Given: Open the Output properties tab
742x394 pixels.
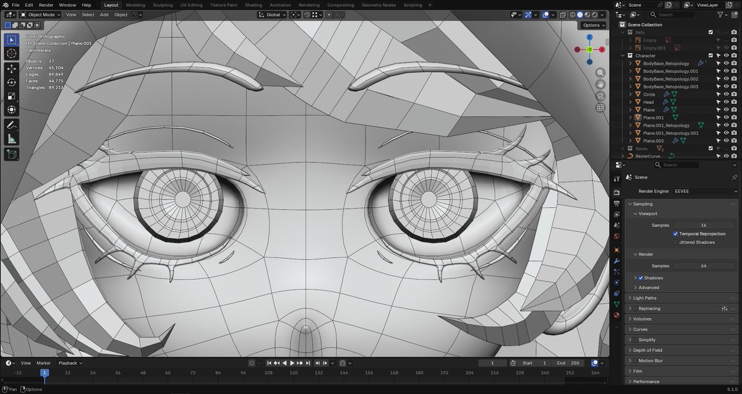Looking at the screenshot, I should (616, 203).
